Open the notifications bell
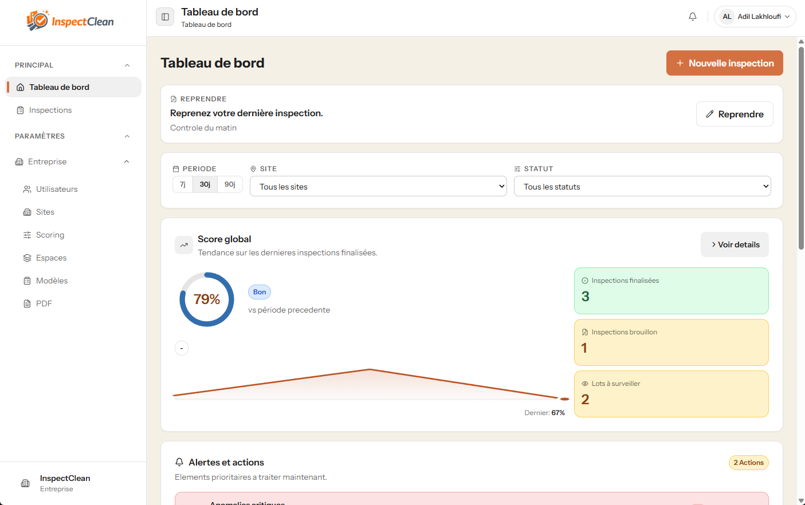This screenshot has width=805, height=505. [x=693, y=17]
